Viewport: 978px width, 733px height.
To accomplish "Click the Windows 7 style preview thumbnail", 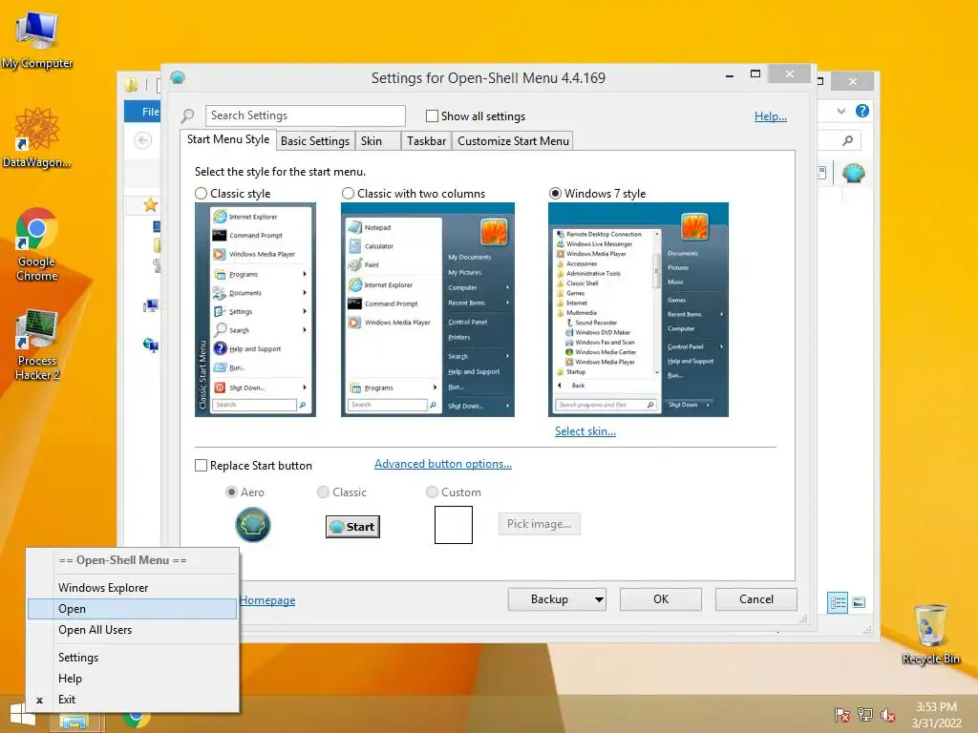I will [x=638, y=310].
